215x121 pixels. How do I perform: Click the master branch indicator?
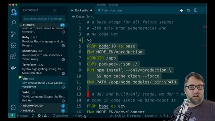tap(23, 116)
